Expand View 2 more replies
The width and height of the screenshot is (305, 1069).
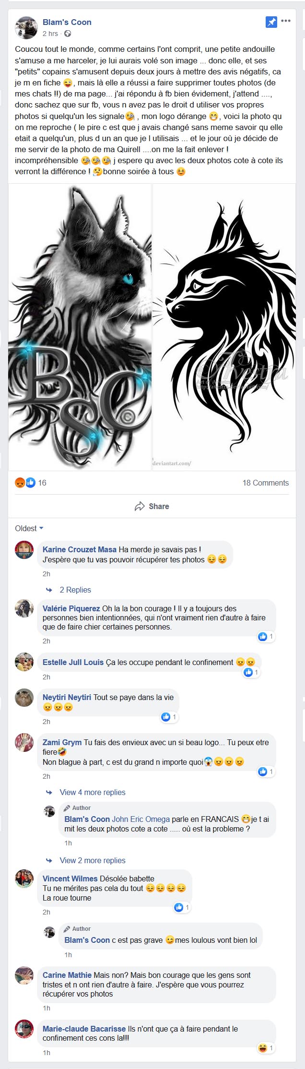click(x=93, y=860)
